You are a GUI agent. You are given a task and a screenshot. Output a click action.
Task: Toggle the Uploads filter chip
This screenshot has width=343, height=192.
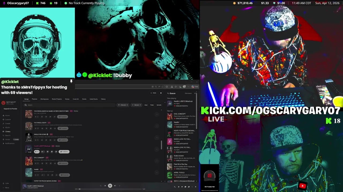click(159, 105)
